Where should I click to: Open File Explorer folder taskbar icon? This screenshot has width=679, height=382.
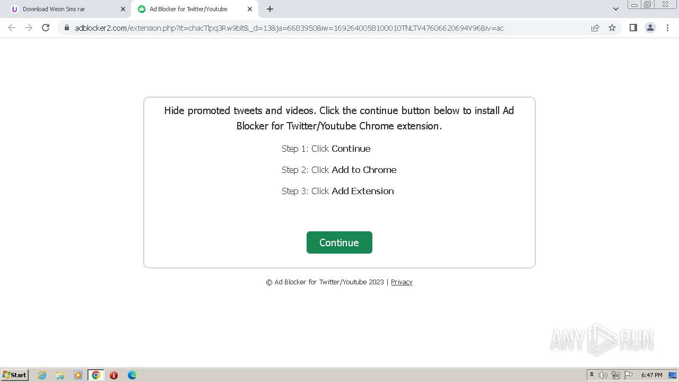pyautogui.click(x=60, y=375)
